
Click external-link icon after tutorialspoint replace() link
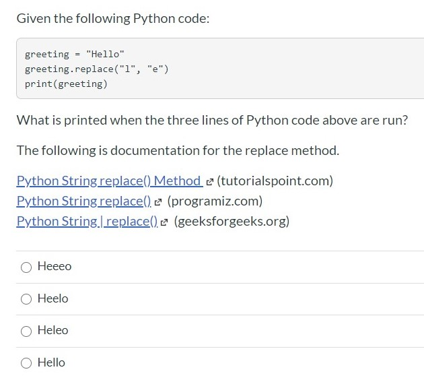click(209, 181)
